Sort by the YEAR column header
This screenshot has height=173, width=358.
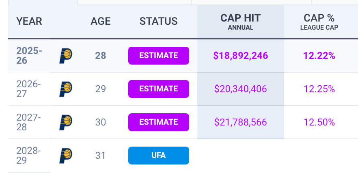(29, 22)
